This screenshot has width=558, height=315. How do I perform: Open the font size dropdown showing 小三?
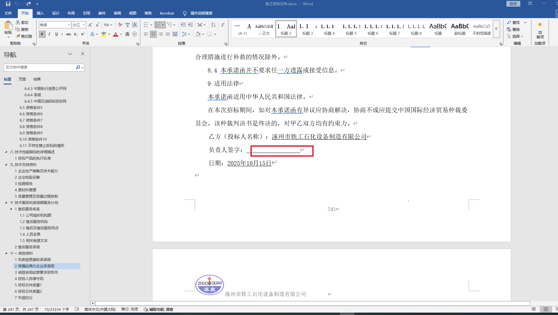(84, 25)
